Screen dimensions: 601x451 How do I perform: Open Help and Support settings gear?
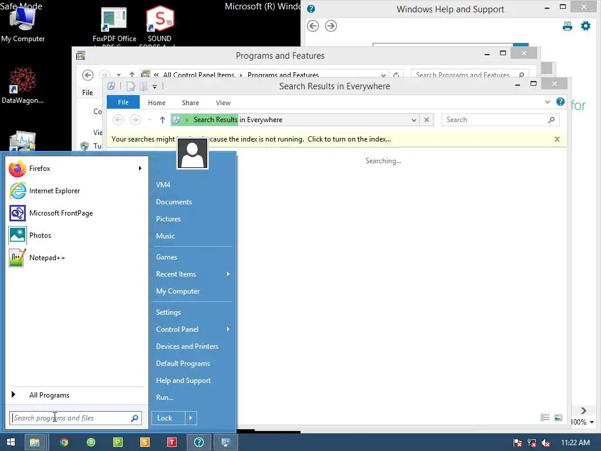[586, 26]
